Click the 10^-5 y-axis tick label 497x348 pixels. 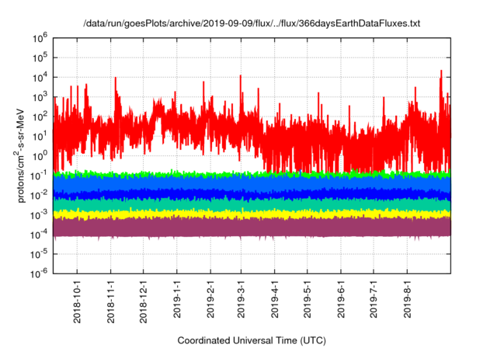(39, 254)
